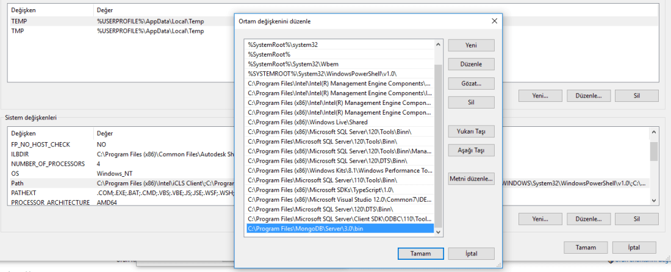This screenshot has height=272, width=671.
Task: Confirm with Tamam in edit dialog
Action: (x=420, y=253)
